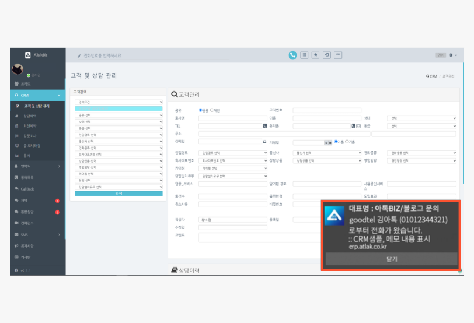Open the dial keypad grid icon
The height and width of the screenshot is (323, 474).
click(304, 55)
